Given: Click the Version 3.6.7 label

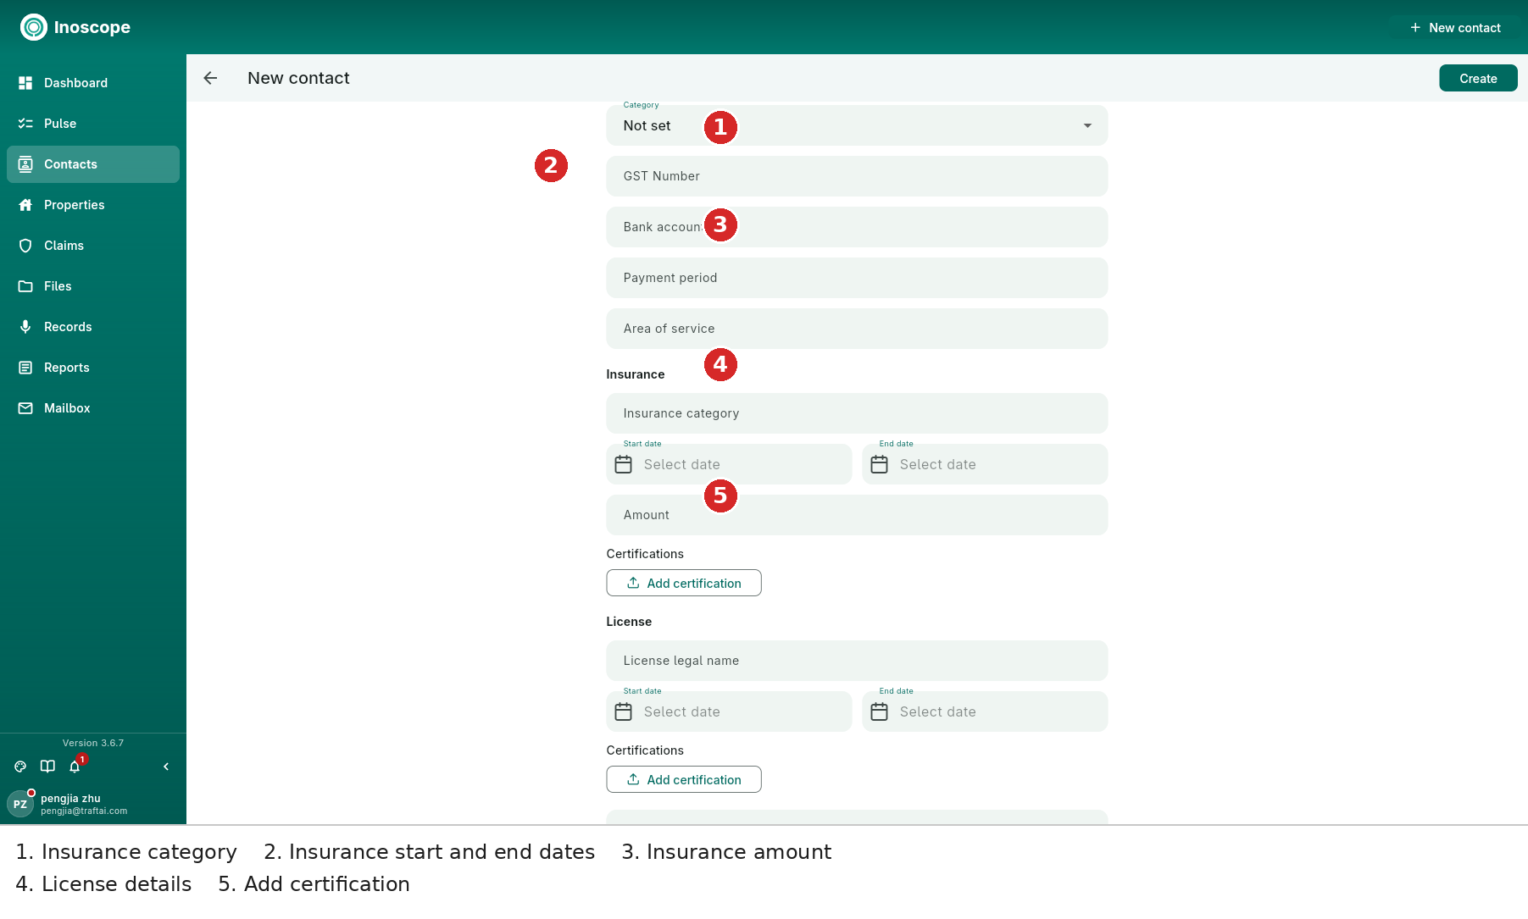Looking at the screenshot, I should point(93,743).
